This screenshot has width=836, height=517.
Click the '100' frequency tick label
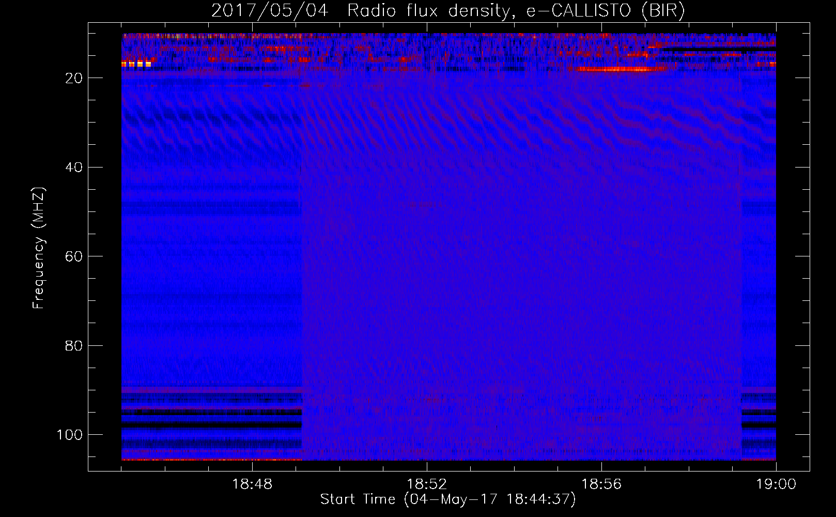point(70,435)
